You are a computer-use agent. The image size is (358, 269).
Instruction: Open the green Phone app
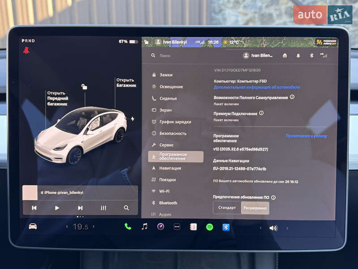128,226
